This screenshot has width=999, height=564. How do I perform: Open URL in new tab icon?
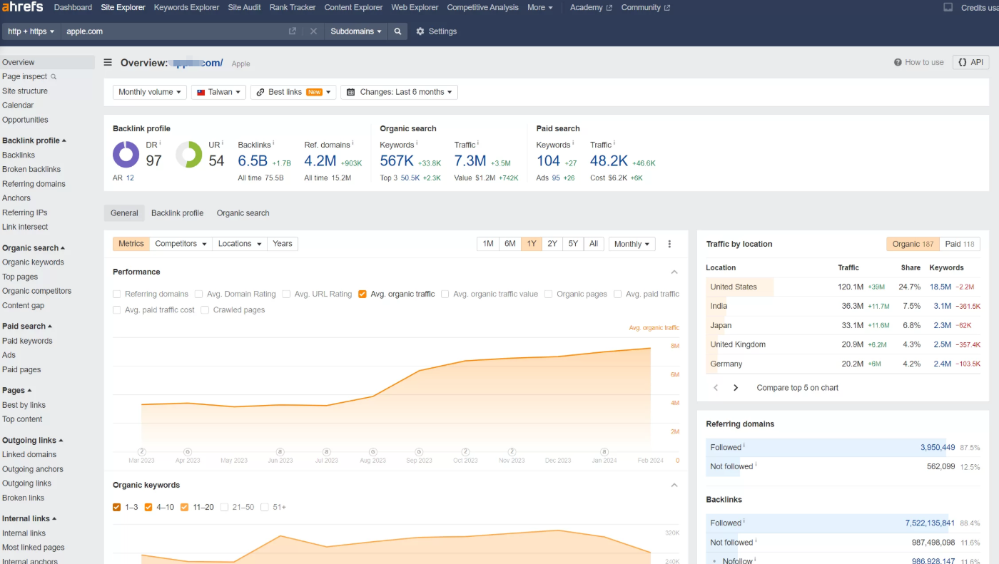pyautogui.click(x=293, y=31)
